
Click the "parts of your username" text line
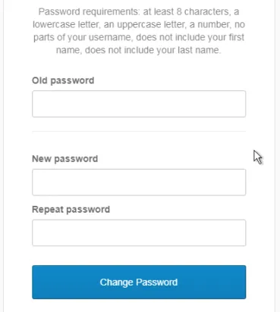(x=83, y=37)
